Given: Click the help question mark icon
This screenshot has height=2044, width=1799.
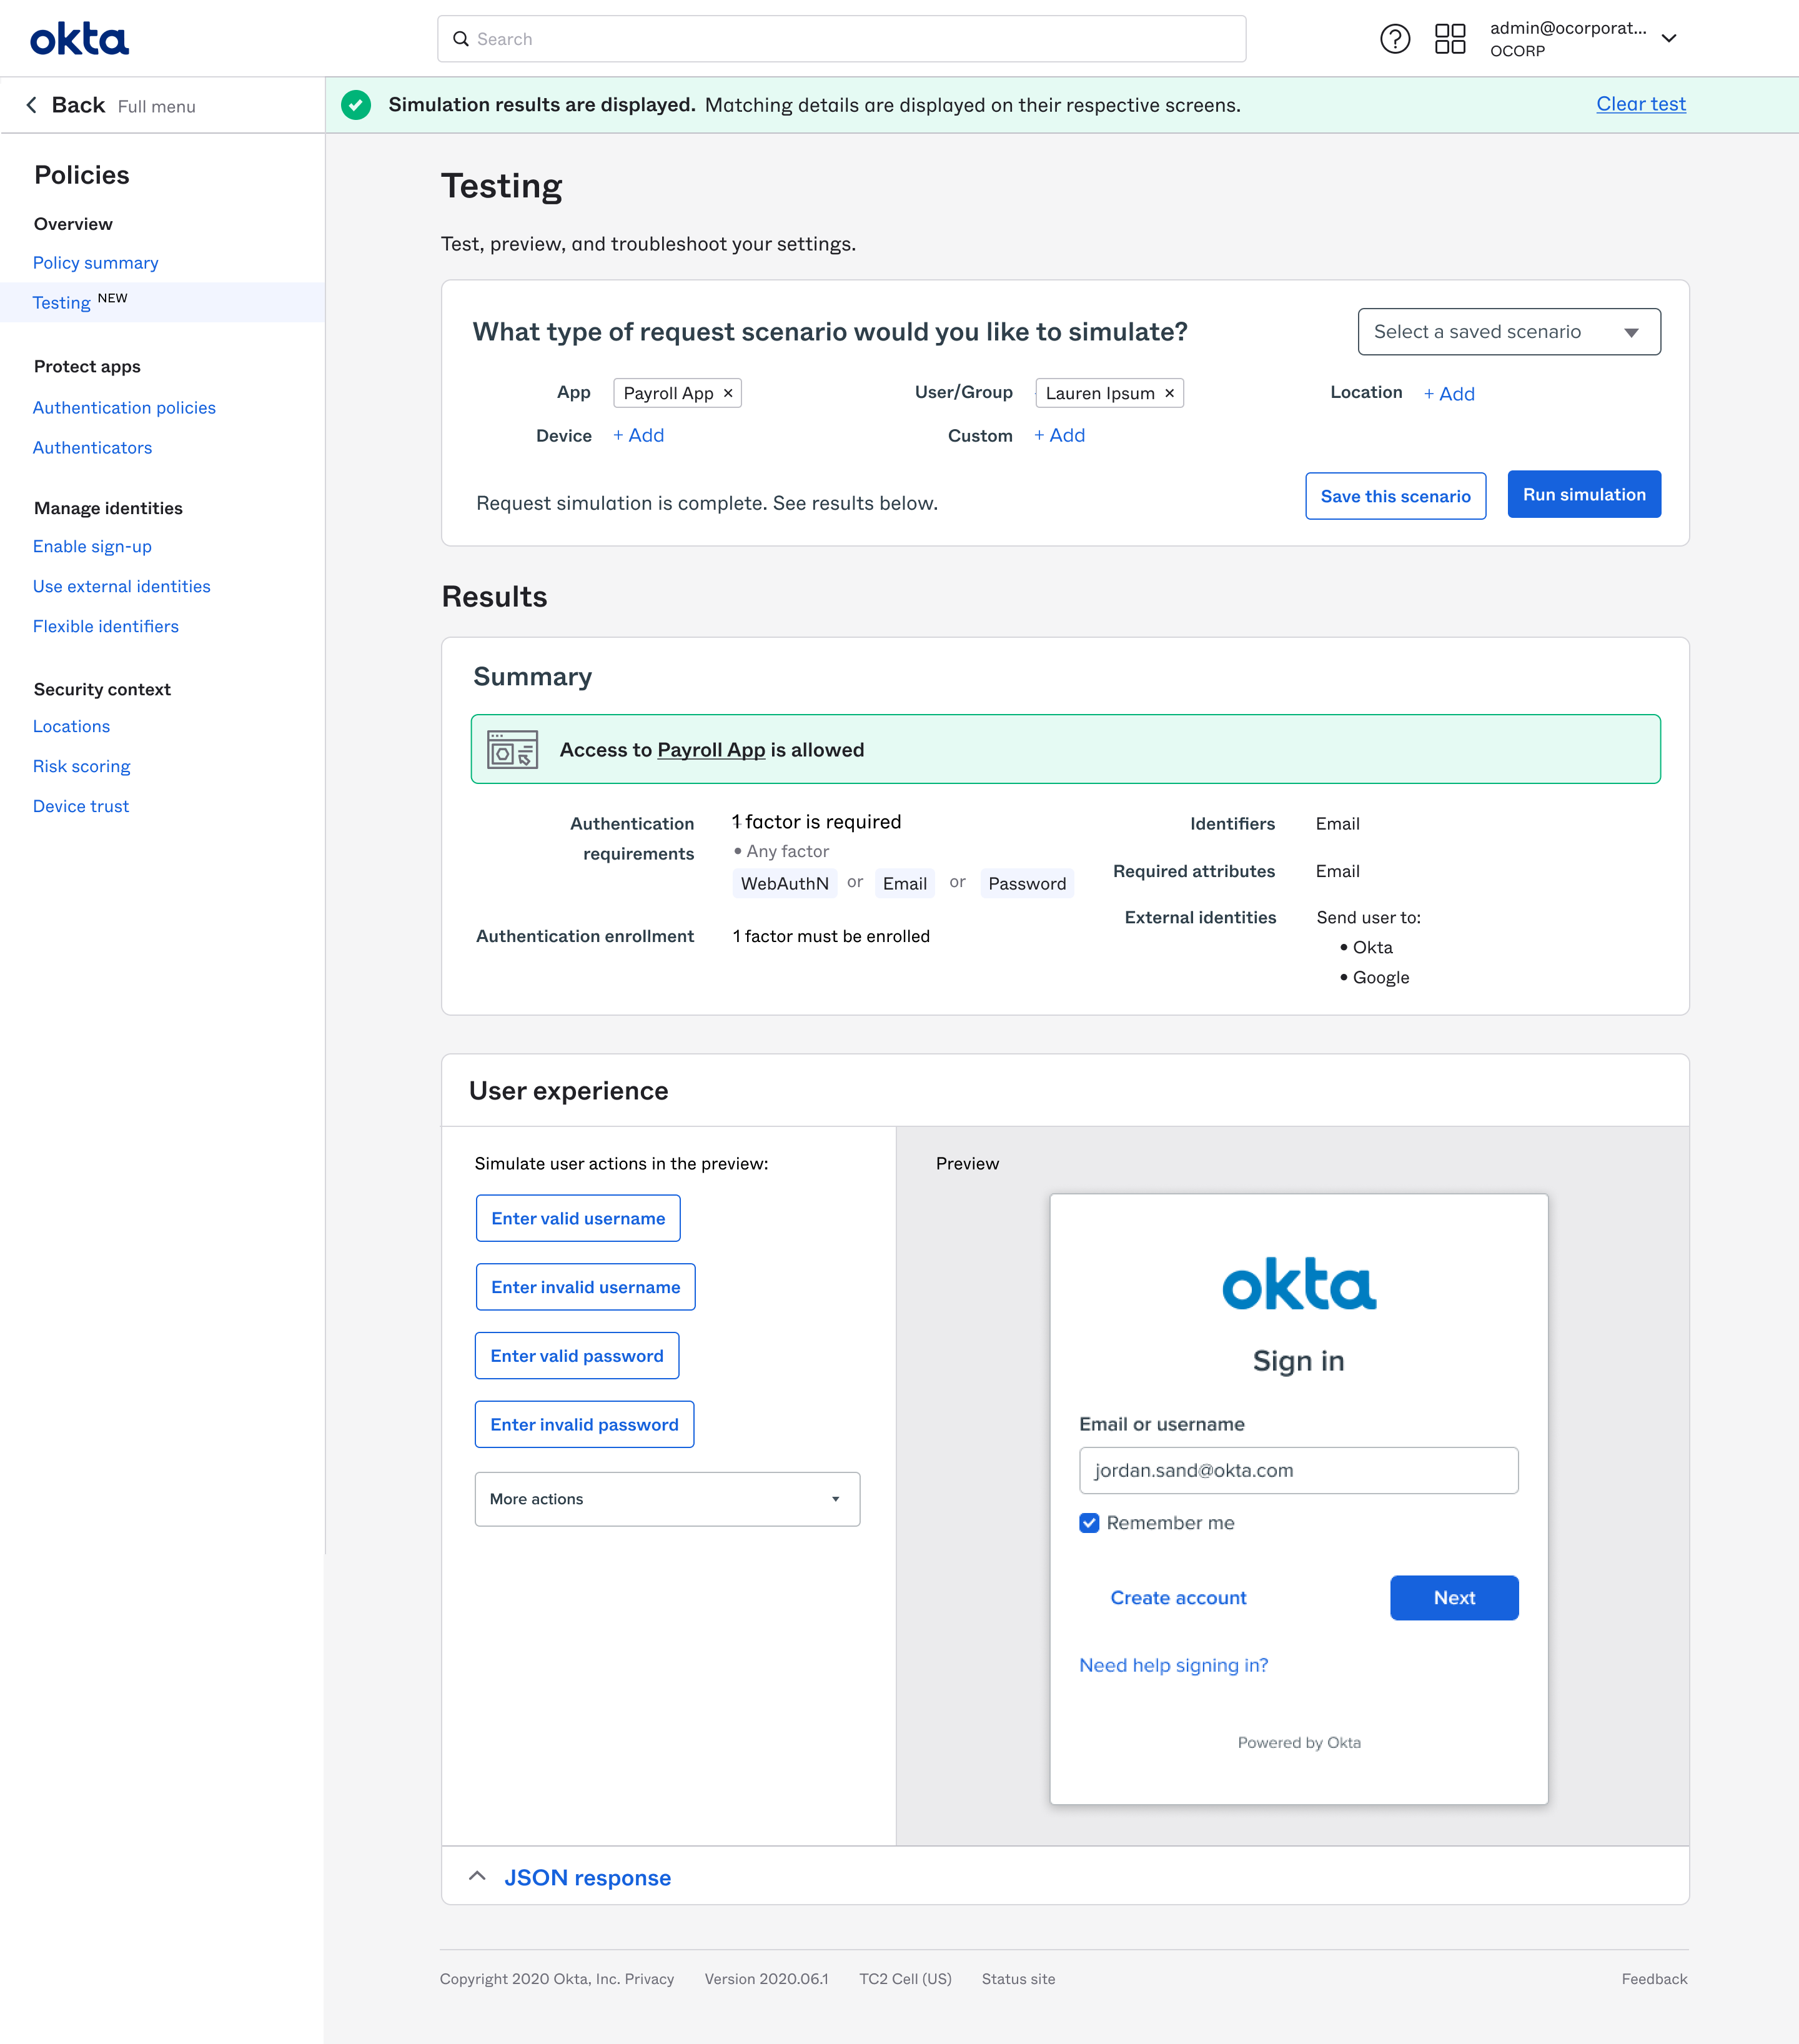Looking at the screenshot, I should point(1394,39).
